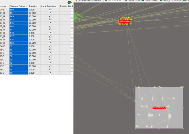Select the Channel Offset cell 159
This screenshot has height=134, width=189.
[x=19, y=10]
